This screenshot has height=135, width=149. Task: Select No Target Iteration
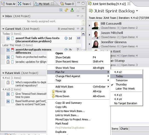[x=126, y=103]
